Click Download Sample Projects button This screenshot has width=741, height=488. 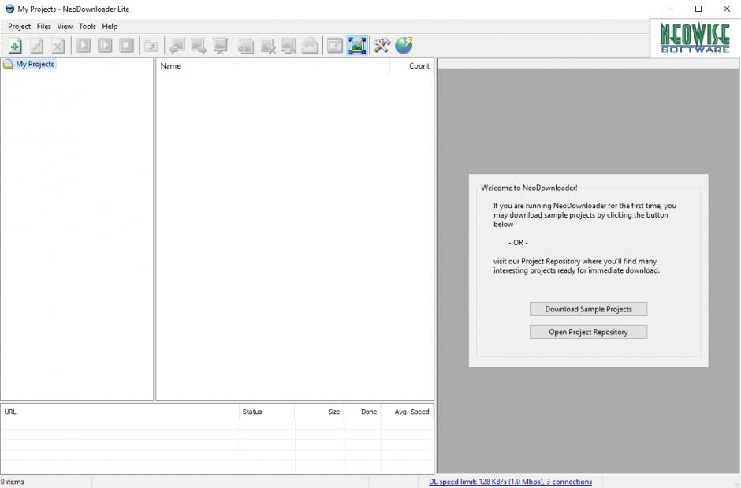(x=588, y=309)
